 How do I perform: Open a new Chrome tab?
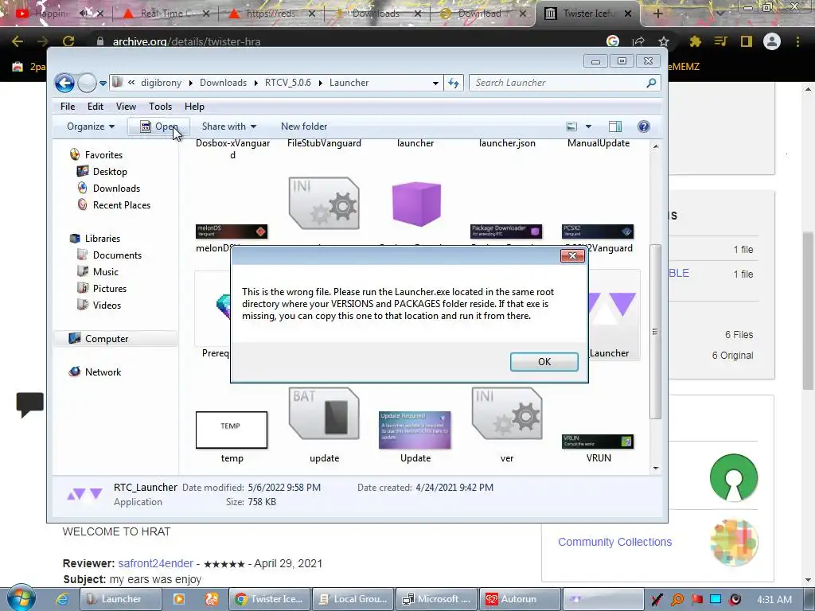point(657,14)
